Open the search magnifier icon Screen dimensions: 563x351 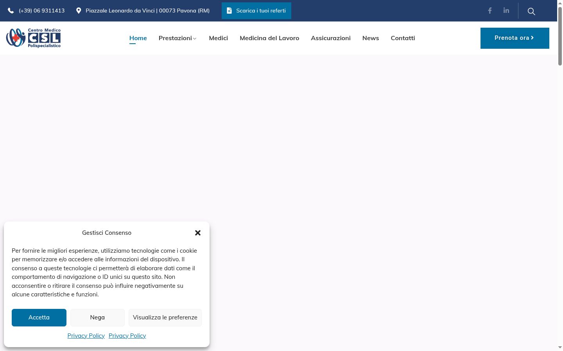click(531, 11)
